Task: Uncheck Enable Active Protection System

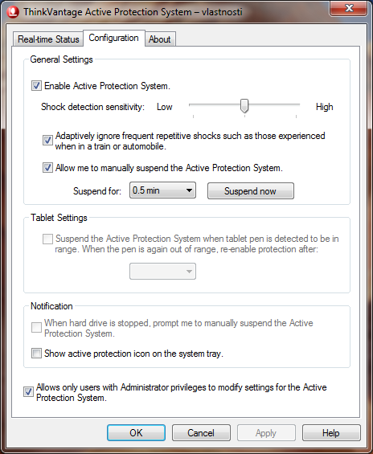Action: pos(36,86)
